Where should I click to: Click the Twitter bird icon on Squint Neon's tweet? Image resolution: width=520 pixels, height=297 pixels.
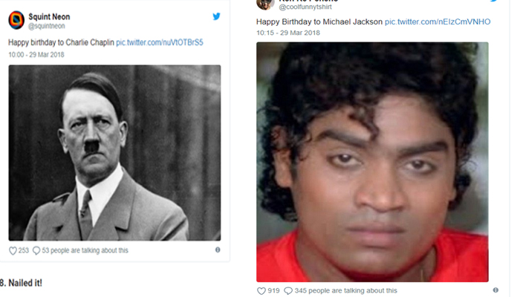[x=216, y=16]
